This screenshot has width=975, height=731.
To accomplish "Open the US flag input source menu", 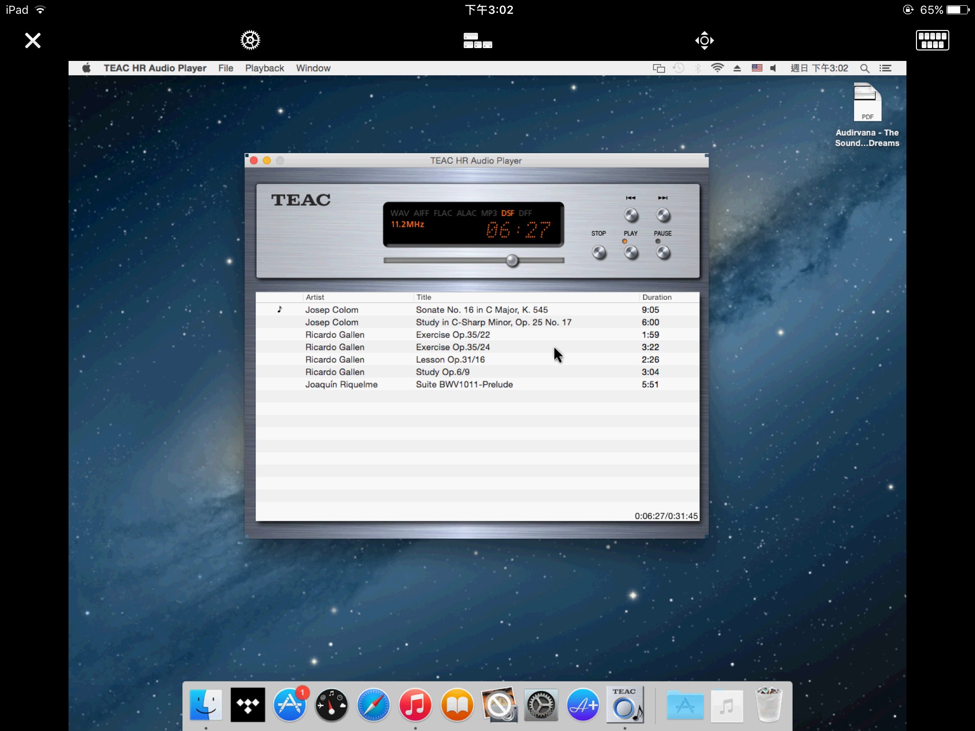I will coord(757,68).
